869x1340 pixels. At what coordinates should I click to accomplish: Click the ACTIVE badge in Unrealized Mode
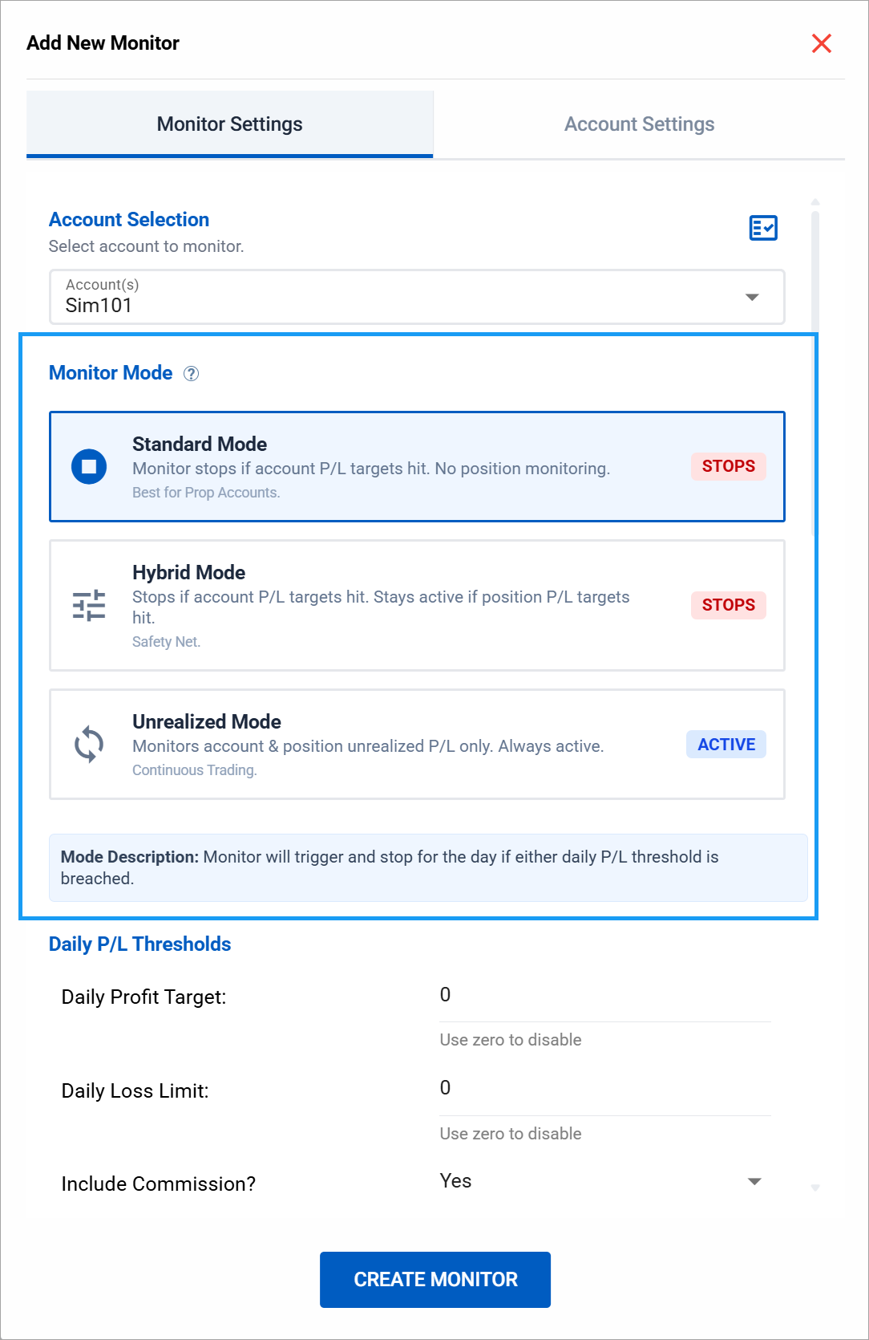[x=726, y=745]
